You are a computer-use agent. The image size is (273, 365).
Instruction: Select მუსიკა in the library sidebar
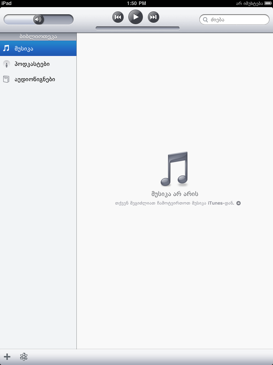click(x=38, y=48)
